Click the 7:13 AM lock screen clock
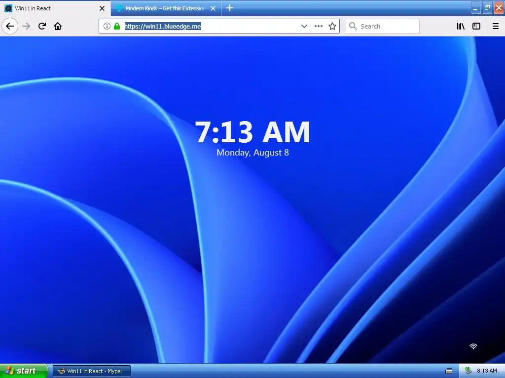Image resolution: width=505 pixels, height=378 pixels. [x=252, y=132]
